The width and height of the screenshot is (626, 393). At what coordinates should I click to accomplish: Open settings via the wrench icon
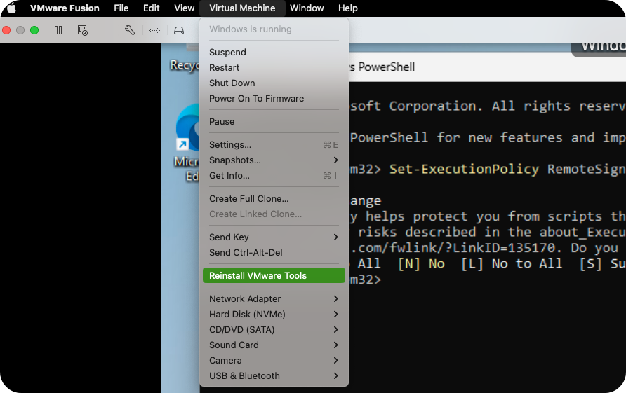point(130,30)
